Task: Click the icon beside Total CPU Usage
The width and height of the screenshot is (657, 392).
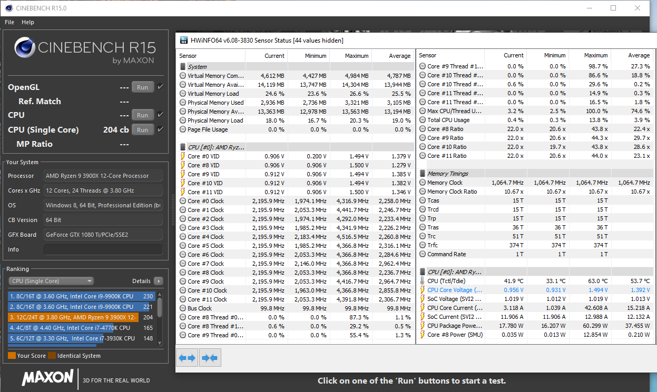Action: click(x=423, y=120)
